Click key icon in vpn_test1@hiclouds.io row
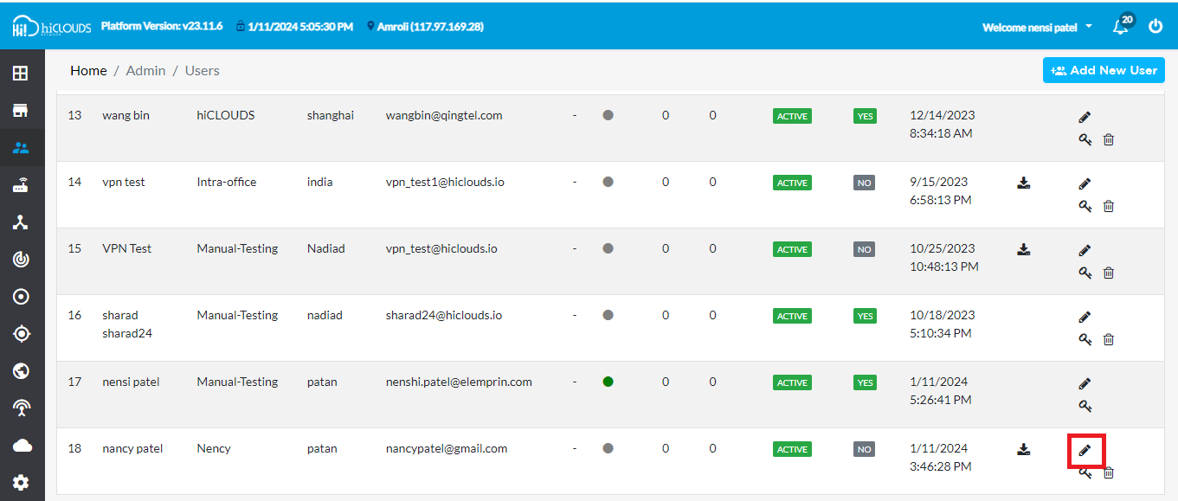This screenshot has width=1178, height=501. [1085, 206]
